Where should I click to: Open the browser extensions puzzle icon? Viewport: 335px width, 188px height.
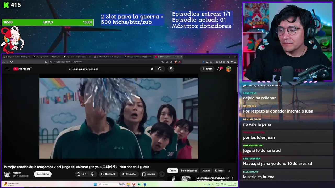tap(207, 62)
